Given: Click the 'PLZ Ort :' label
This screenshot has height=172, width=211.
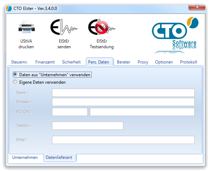Looking at the screenshot, I should (24, 112).
